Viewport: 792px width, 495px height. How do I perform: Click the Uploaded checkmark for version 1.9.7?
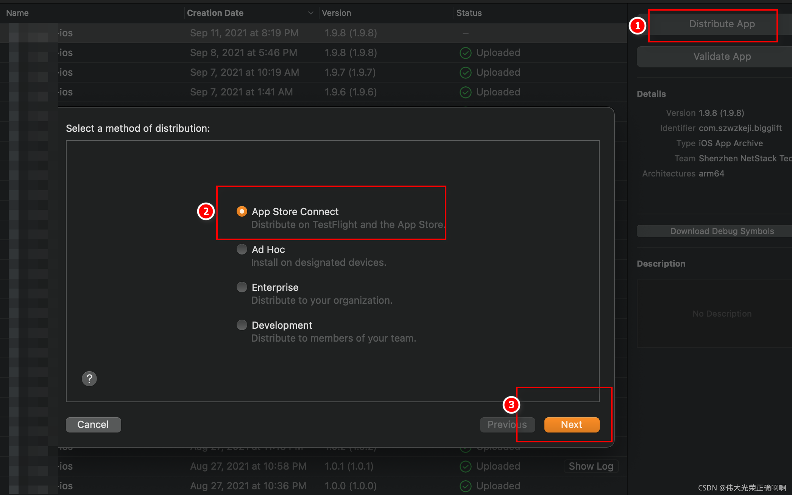(465, 72)
